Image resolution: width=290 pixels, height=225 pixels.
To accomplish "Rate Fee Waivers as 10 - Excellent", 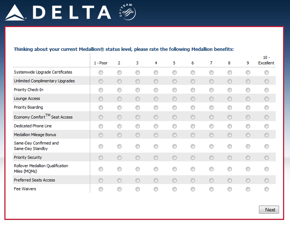I will pyautogui.click(x=266, y=189).
